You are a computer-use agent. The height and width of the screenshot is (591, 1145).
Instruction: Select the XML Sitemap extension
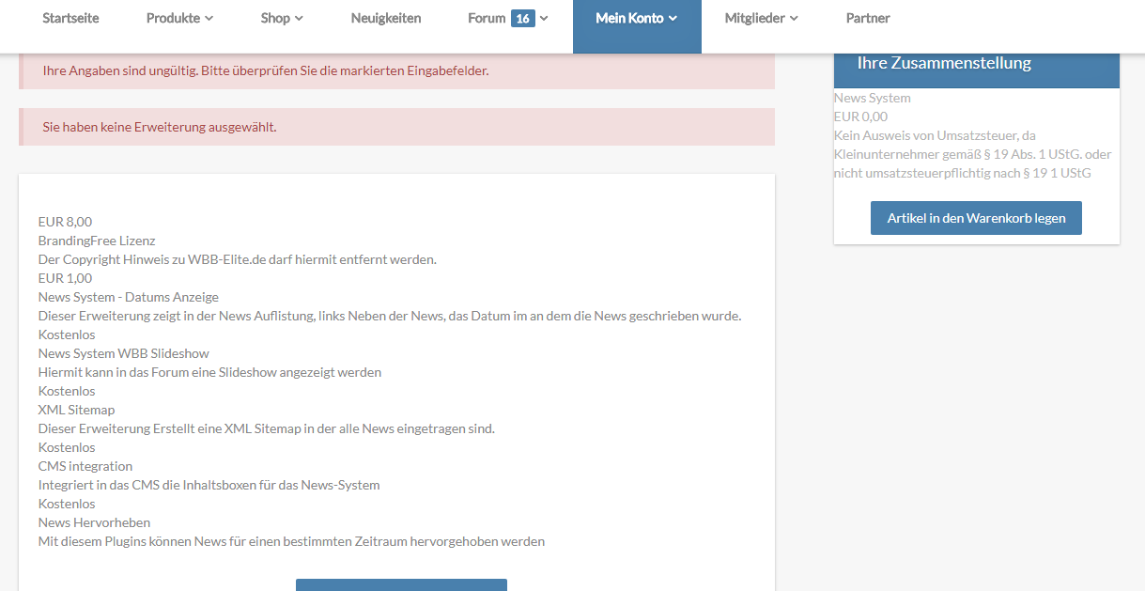click(76, 410)
